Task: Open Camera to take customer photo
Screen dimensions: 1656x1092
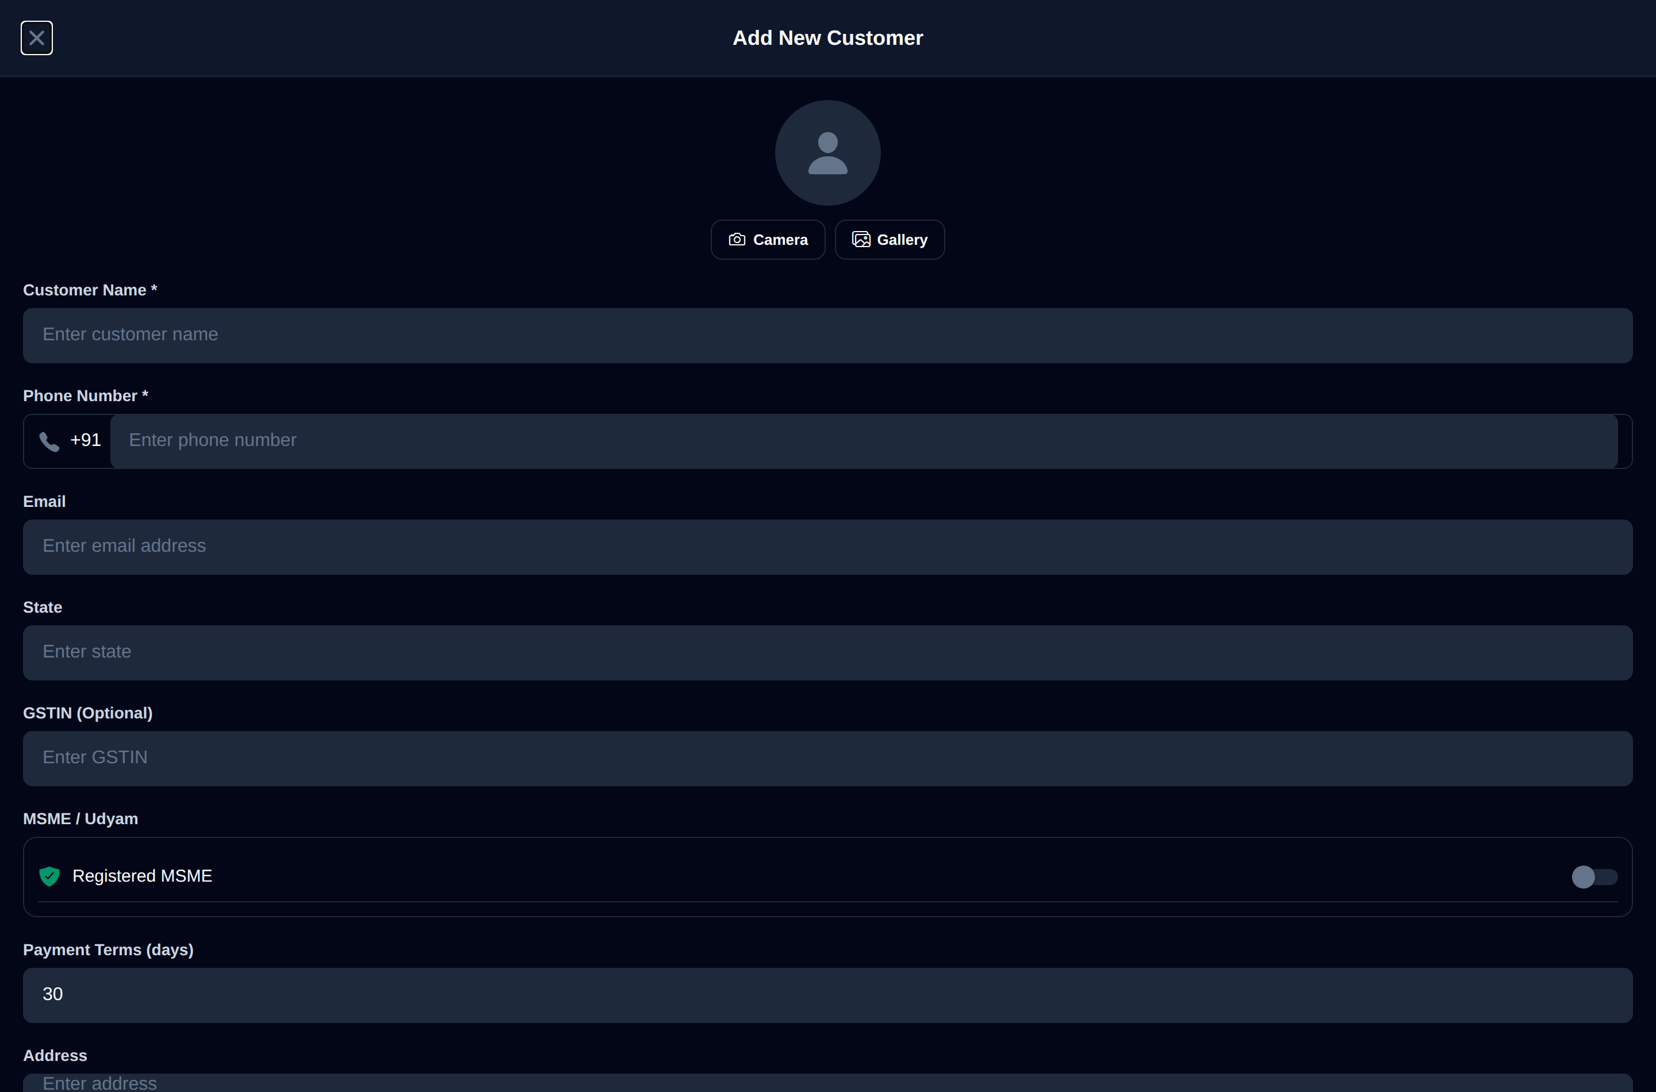Action: (768, 240)
